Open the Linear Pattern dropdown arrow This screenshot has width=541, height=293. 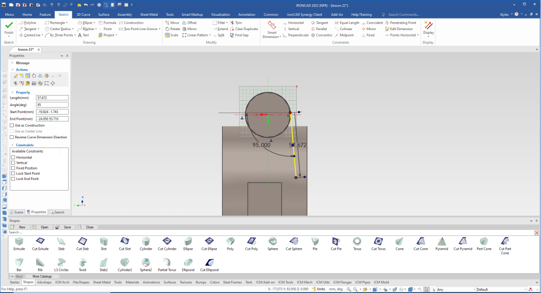click(209, 35)
